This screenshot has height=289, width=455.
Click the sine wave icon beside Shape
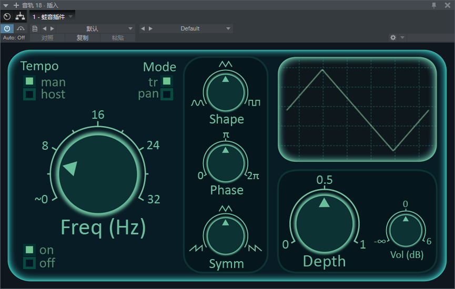(198, 103)
